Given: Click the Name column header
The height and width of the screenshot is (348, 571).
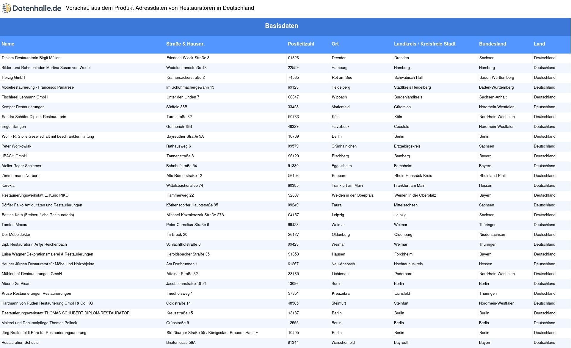Looking at the screenshot, I should 8,44.
